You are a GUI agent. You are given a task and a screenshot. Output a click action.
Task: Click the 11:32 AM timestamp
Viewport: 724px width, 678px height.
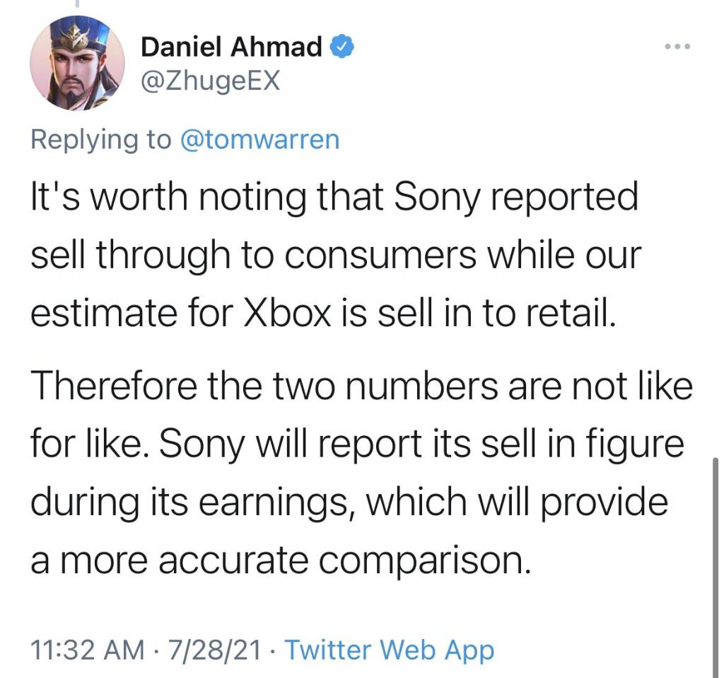(84, 650)
